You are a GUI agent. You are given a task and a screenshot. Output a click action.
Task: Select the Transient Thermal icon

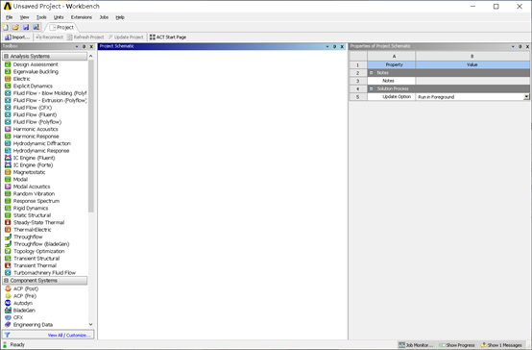click(x=8, y=265)
